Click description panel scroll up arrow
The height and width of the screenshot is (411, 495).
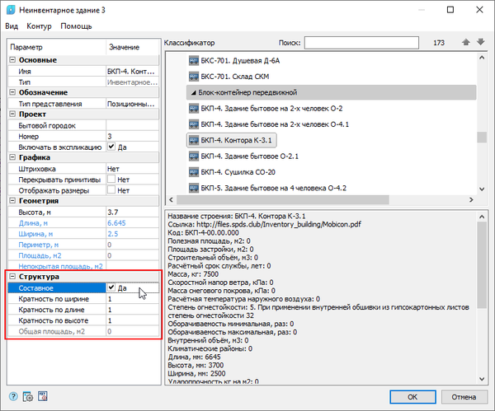[482, 217]
